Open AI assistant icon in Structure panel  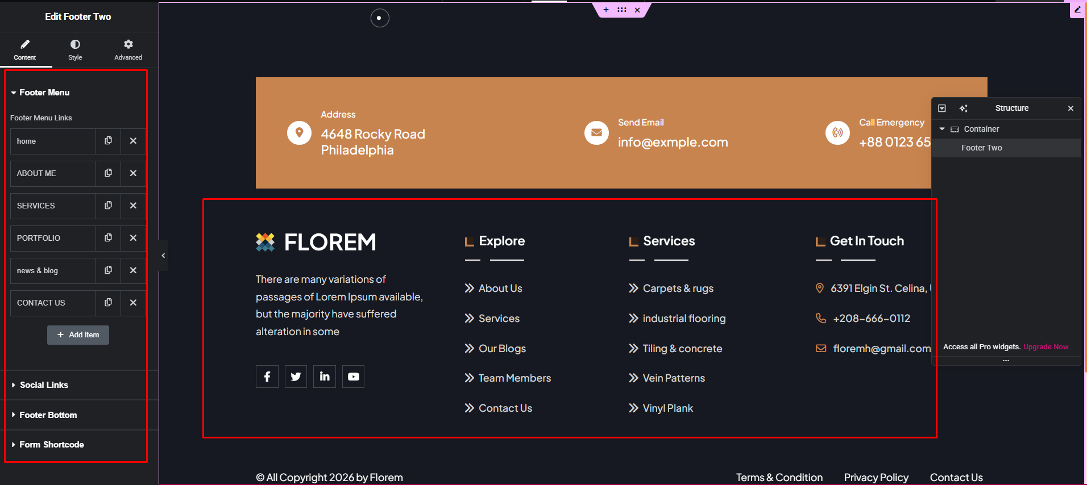tap(964, 108)
